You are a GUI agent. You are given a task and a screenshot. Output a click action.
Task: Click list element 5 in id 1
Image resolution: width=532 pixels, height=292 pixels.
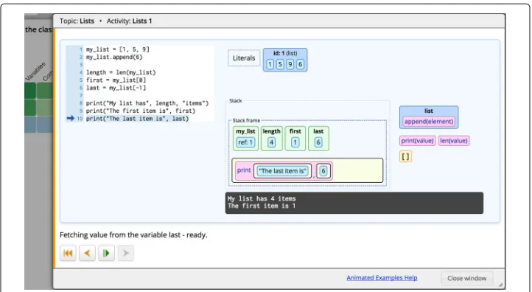point(280,64)
